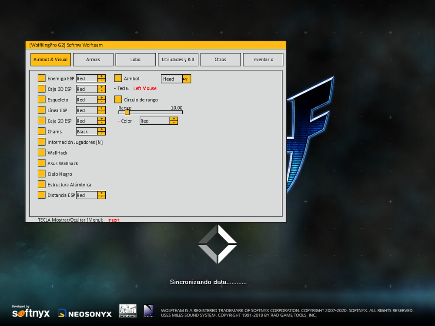Enable the WallHack checkbox
The image size is (435, 326).
coord(41,153)
